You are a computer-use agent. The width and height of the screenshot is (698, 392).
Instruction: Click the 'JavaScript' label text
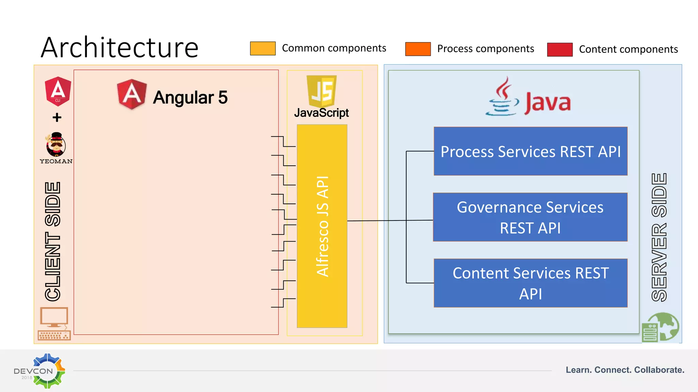(321, 113)
